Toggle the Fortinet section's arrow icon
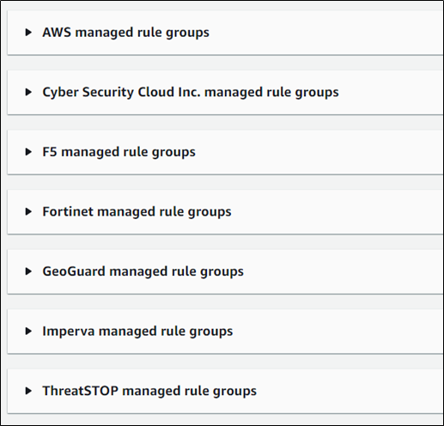 [x=28, y=211]
